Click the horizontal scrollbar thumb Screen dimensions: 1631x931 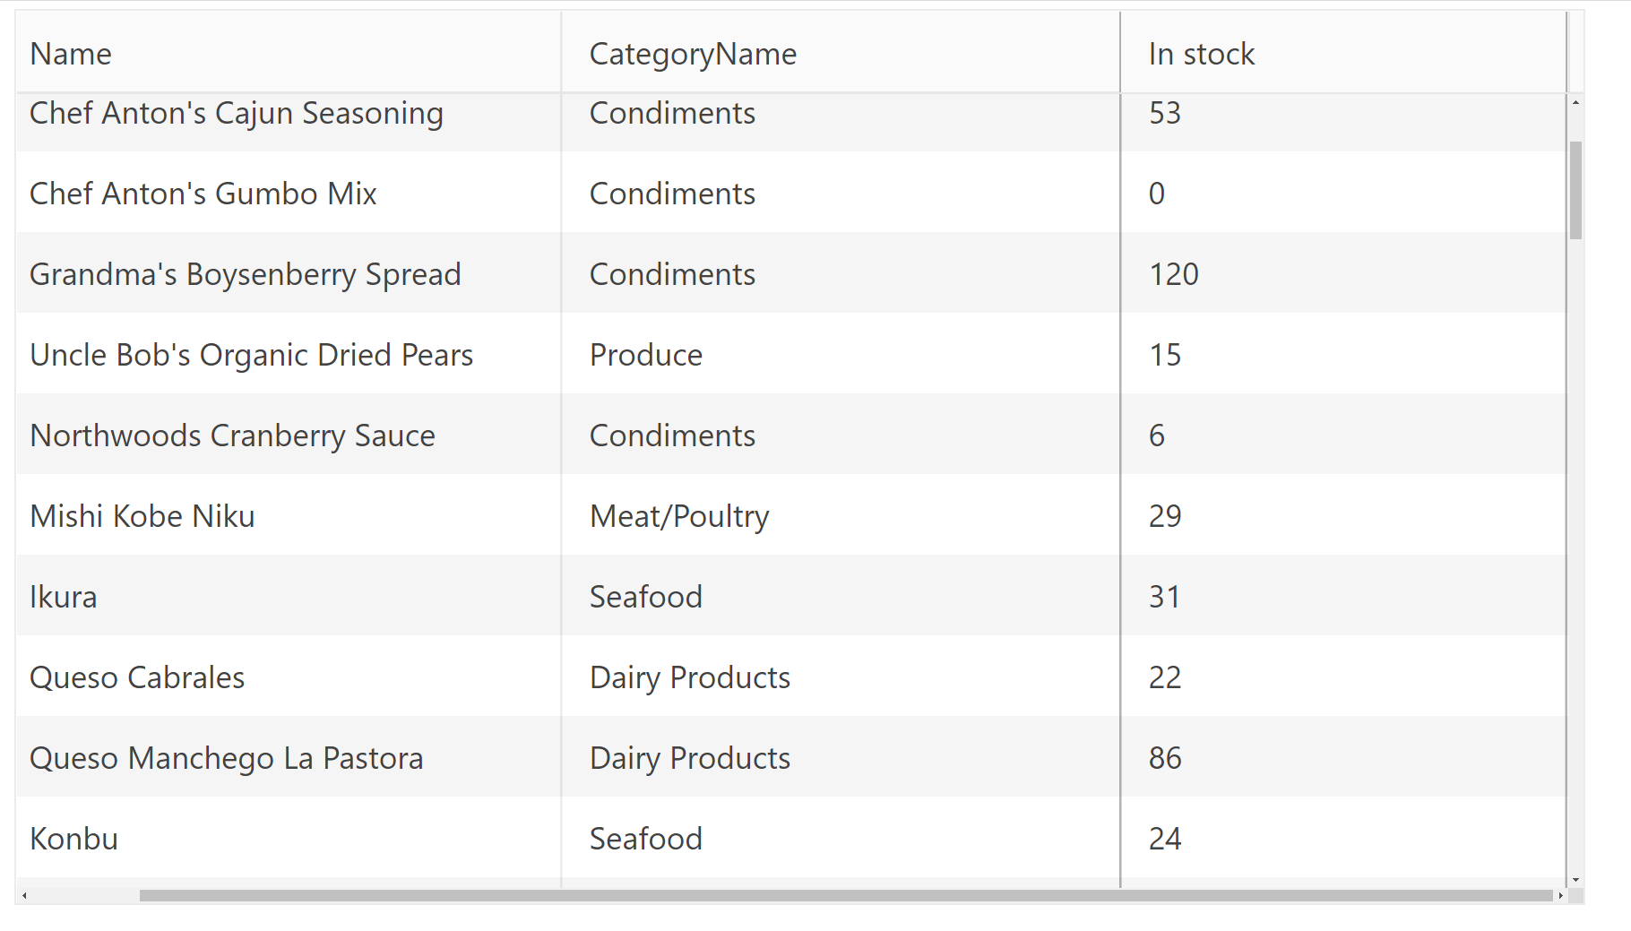[x=845, y=895]
